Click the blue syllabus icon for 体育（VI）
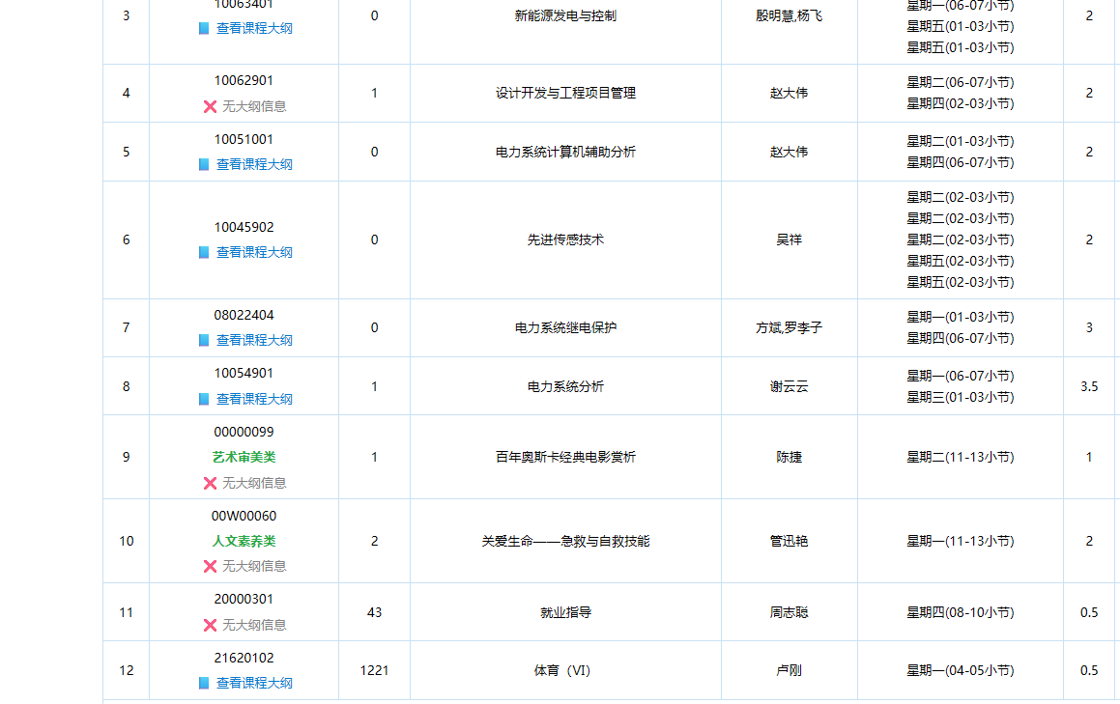Image resolution: width=1120 pixels, height=704 pixels. 206,683
